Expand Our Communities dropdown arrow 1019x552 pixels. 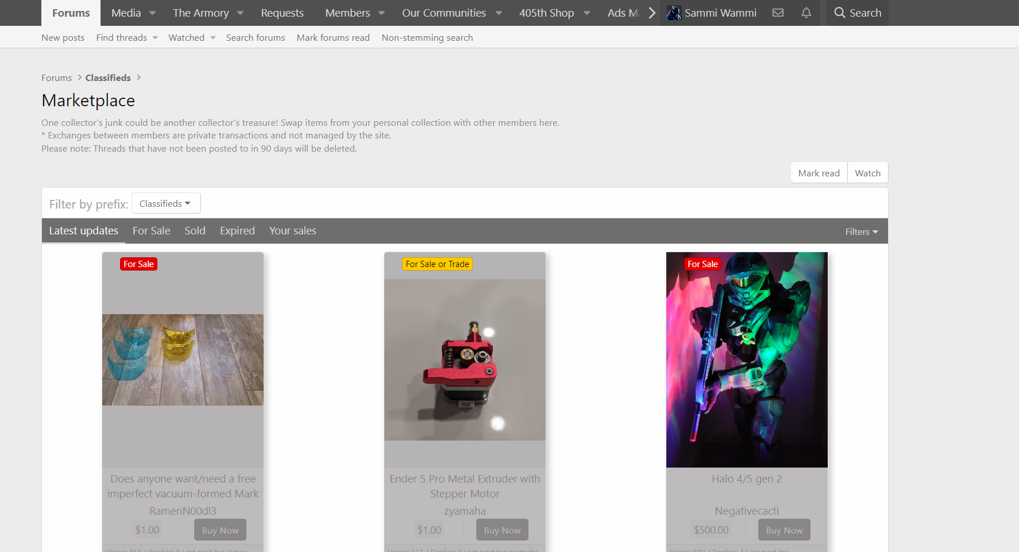[x=499, y=13]
